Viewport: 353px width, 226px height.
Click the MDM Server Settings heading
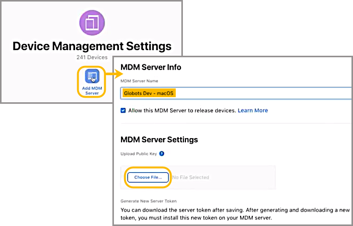tap(159, 139)
